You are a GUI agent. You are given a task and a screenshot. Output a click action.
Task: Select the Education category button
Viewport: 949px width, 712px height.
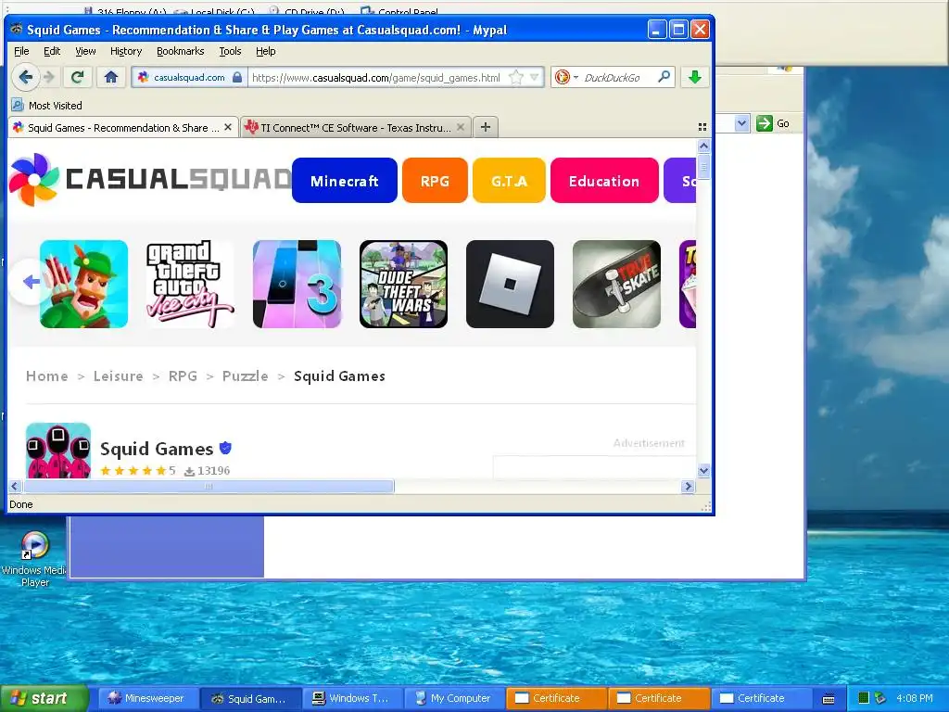click(x=604, y=181)
